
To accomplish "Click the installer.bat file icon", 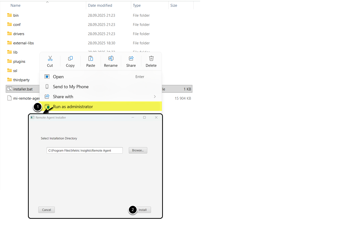I will pyautogui.click(x=9, y=89).
